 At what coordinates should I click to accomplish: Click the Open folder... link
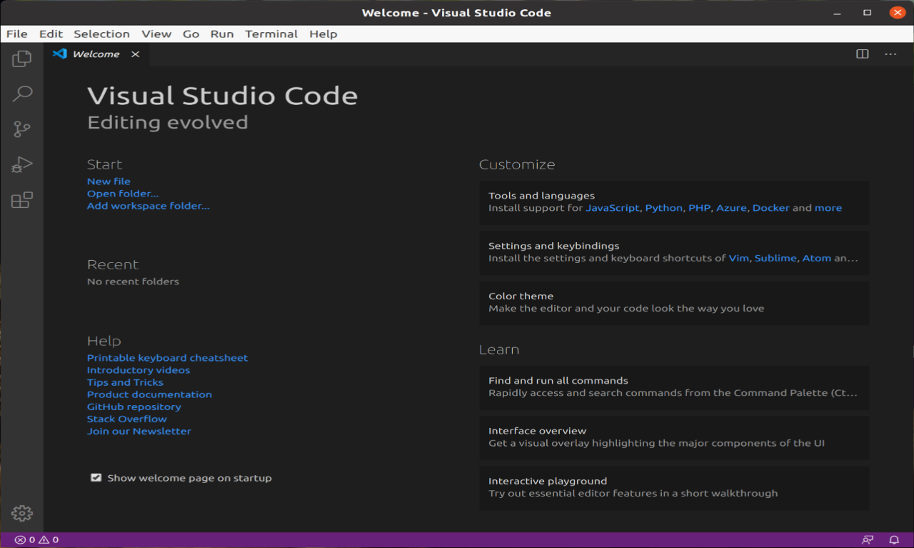click(123, 194)
